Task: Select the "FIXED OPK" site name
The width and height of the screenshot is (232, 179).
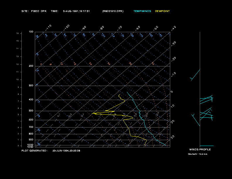Action: click(39, 11)
